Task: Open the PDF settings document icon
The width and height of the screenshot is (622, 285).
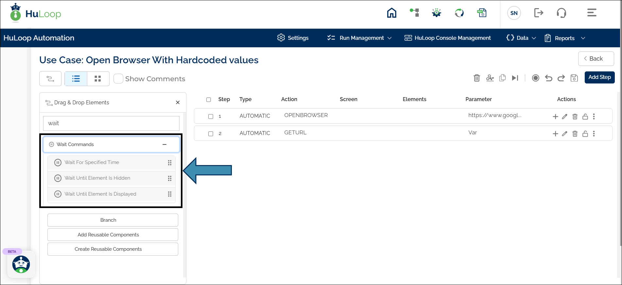Action: (x=482, y=13)
